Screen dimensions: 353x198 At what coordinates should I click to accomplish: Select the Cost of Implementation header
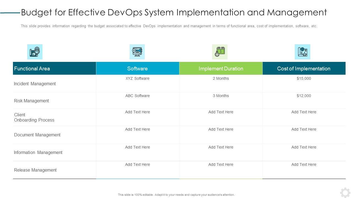click(x=304, y=68)
